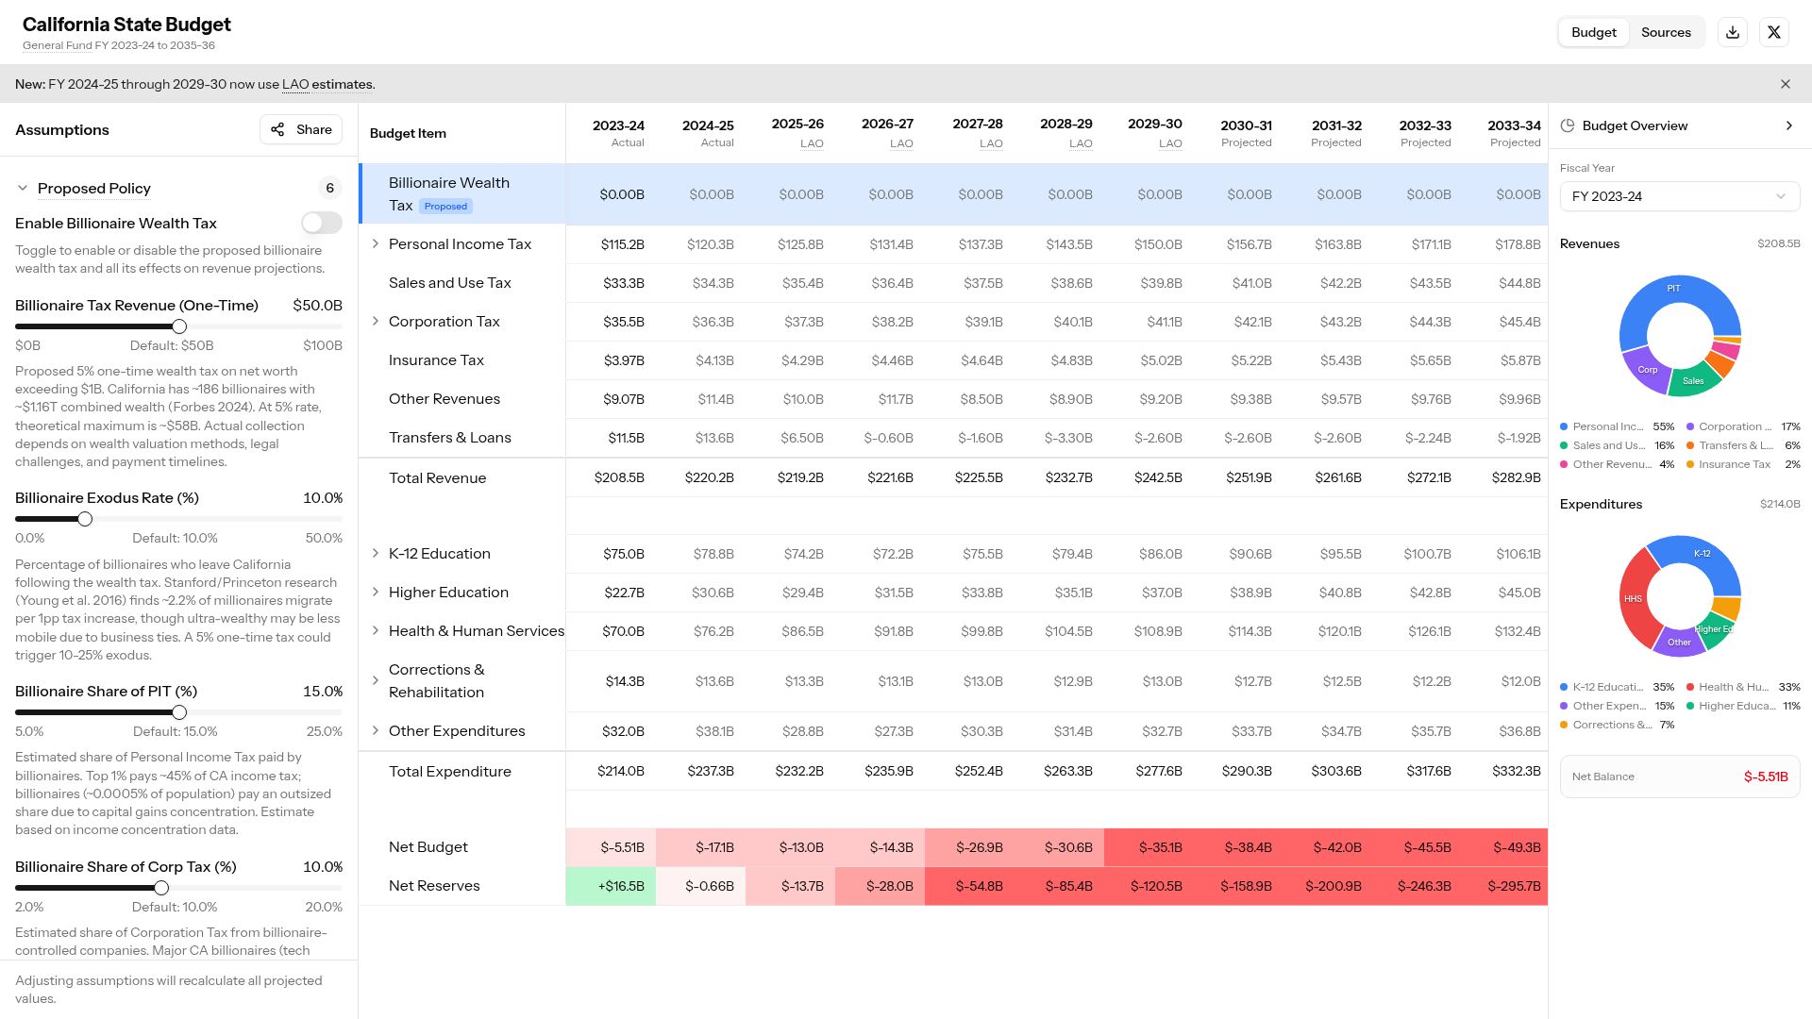The height and width of the screenshot is (1019, 1812).
Task: Open the Fiscal Year dropdown
Action: click(x=1680, y=196)
